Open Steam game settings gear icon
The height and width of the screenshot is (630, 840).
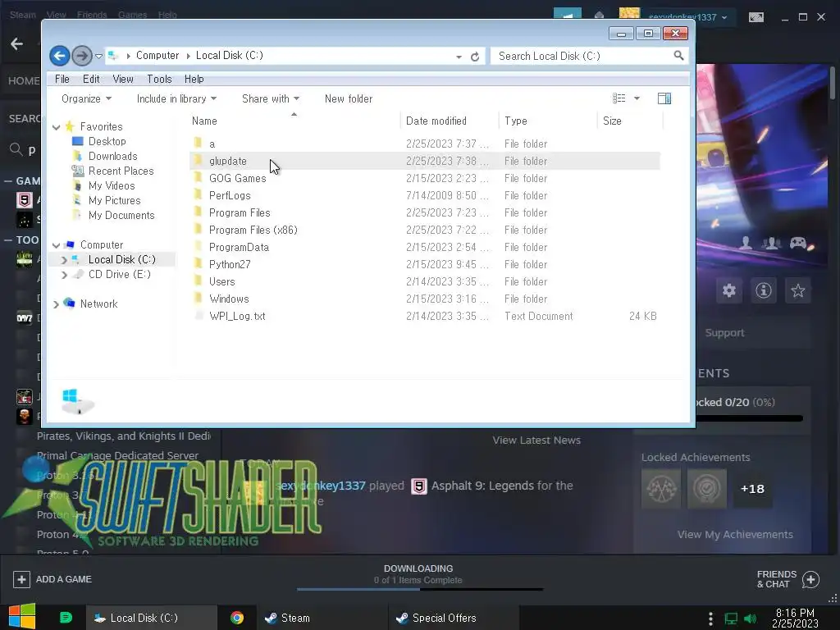tap(729, 290)
